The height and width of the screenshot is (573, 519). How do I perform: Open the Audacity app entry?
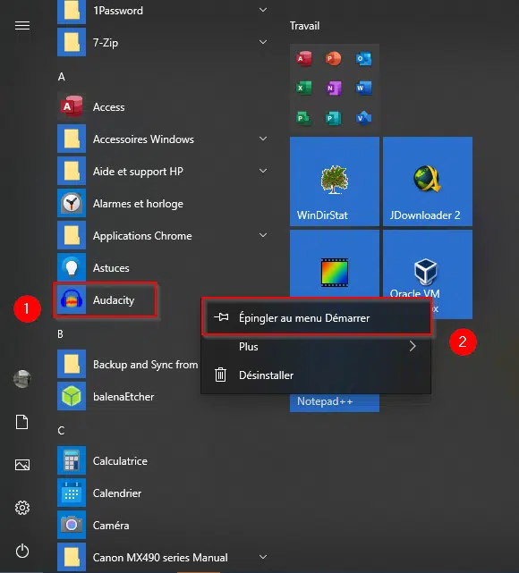point(106,300)
